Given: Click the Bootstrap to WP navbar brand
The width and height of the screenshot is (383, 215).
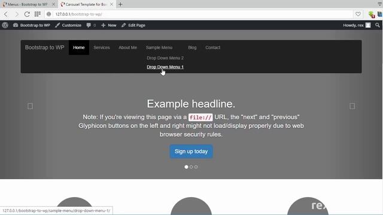Looking at the screenshot, I should point(45,48).
